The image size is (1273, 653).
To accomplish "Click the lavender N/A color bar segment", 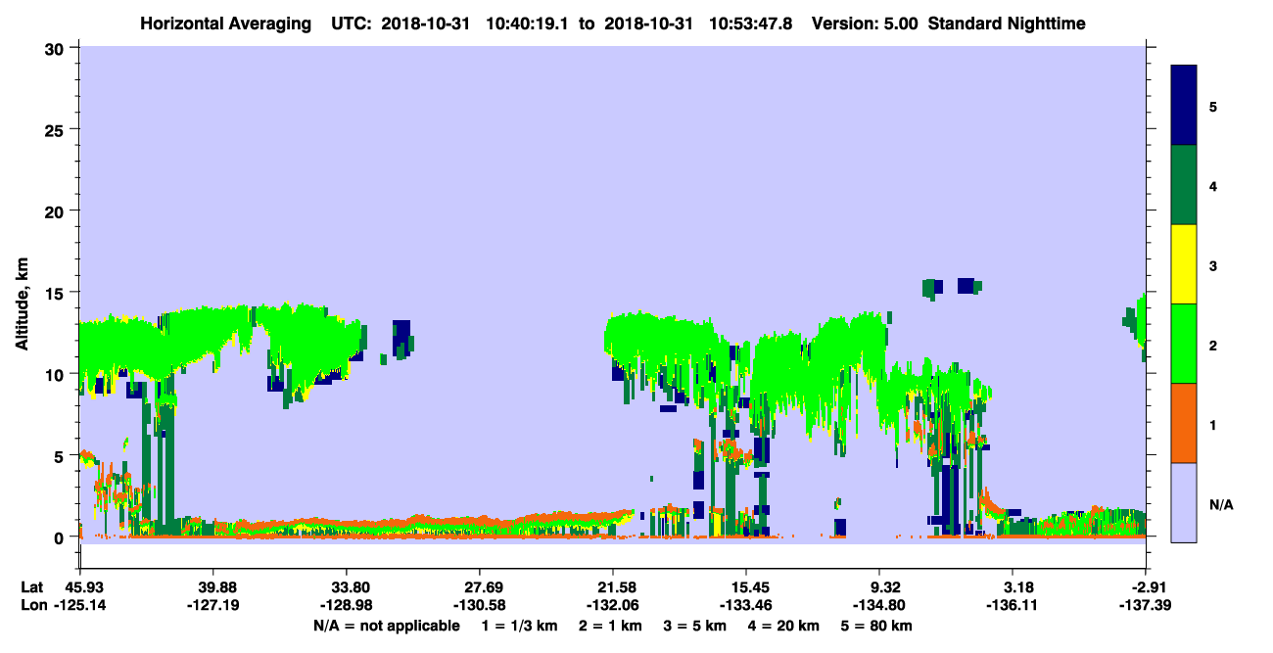I will (x=1184, y=501).
